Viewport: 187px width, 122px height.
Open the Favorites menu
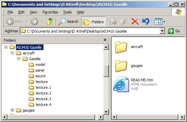pyautogui.click(x=50, y=12)
